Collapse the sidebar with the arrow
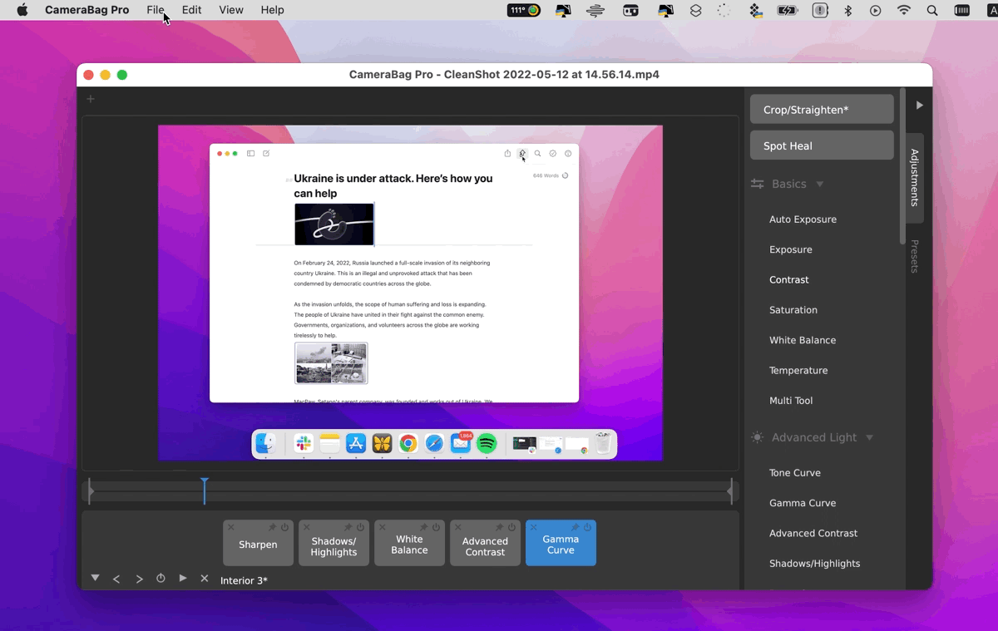The height and width of the screenshot is (631, 998). (919, 106)
